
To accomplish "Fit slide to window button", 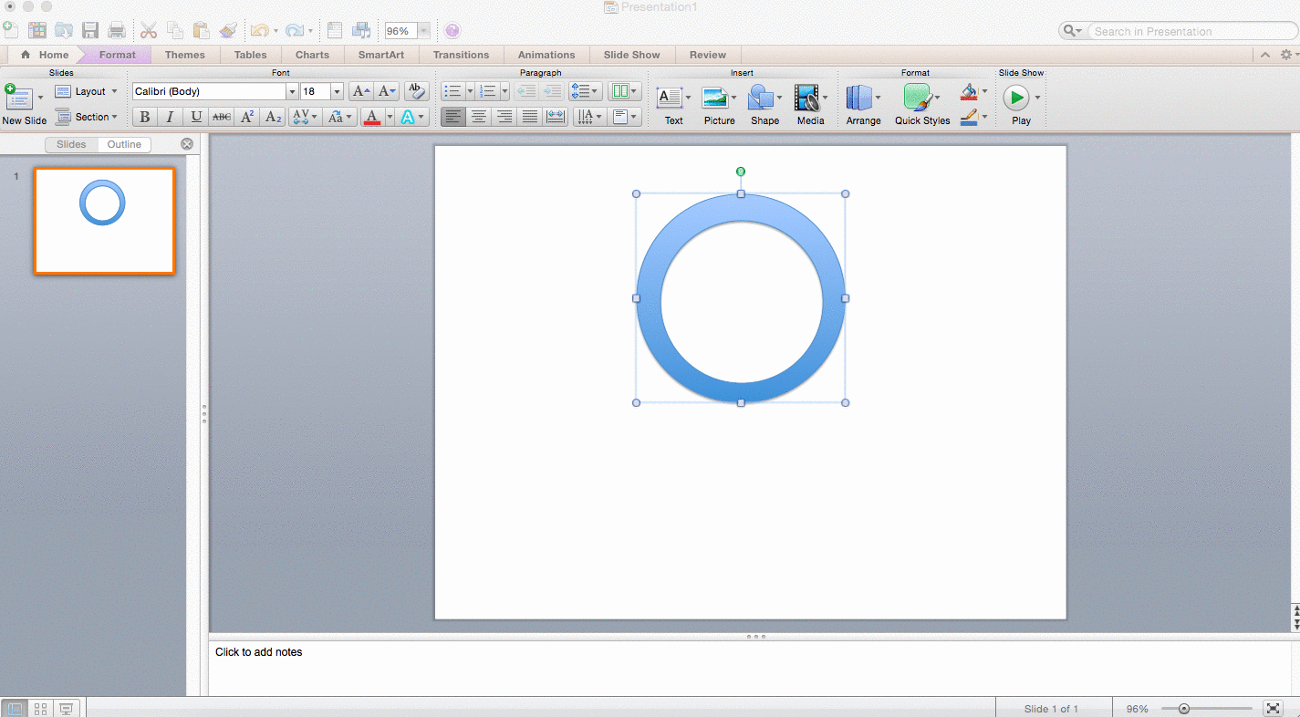I will tap(1274, 708).
